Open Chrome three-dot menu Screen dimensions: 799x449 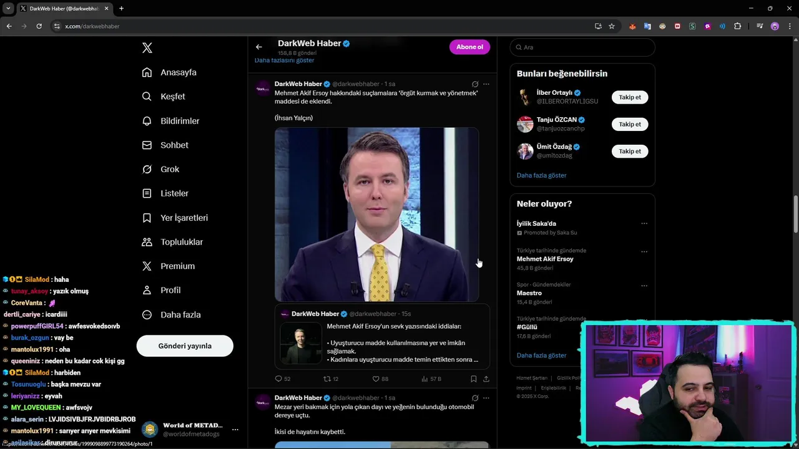[790, 26]
